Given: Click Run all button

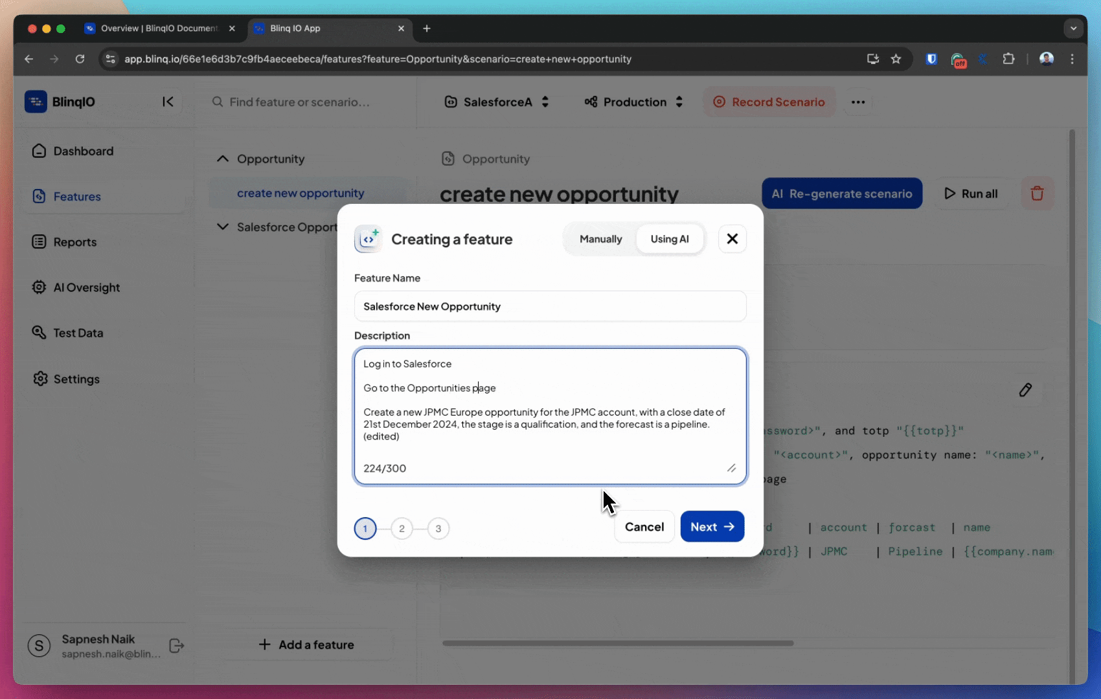Looking at the screenshot, I should (x=971, y=194).
